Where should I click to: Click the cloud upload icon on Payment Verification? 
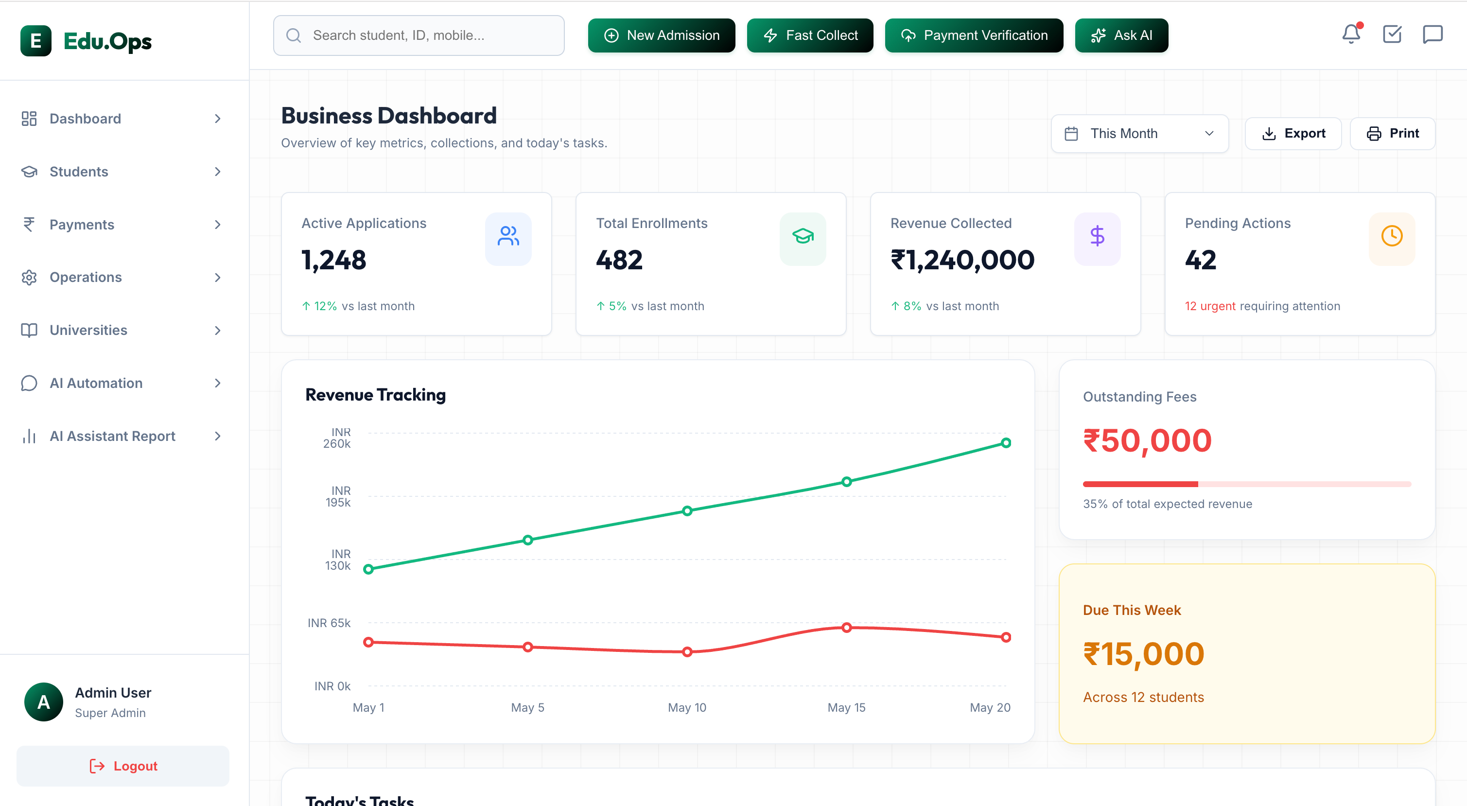pyautogui.click(x=908, y=35)
